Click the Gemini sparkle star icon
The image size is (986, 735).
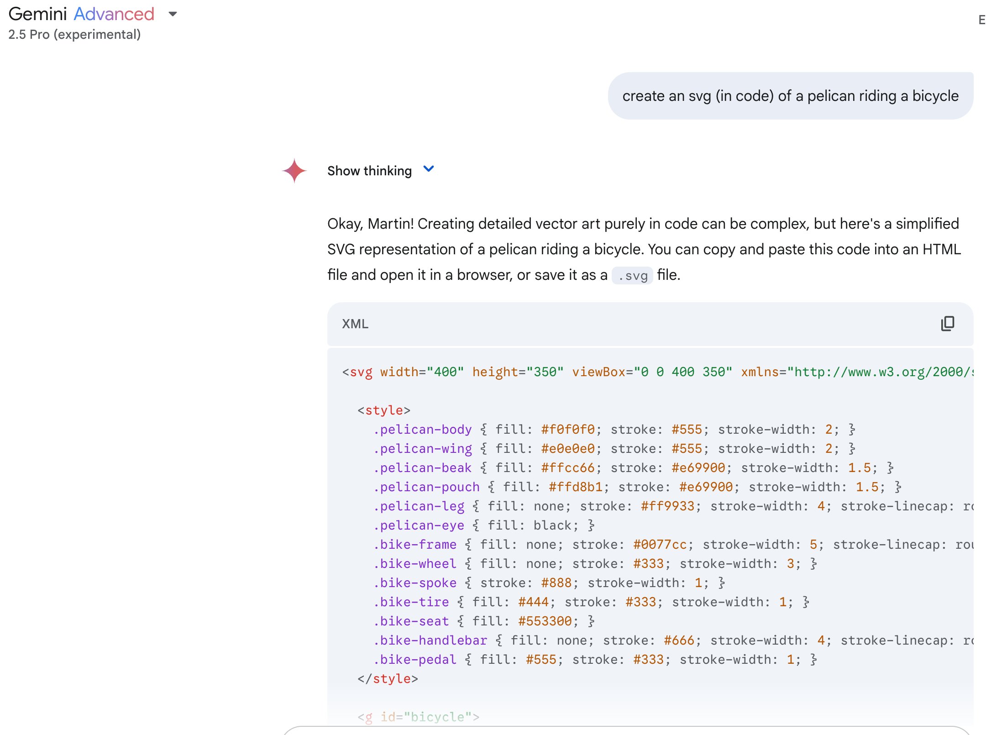pos(294,171)
